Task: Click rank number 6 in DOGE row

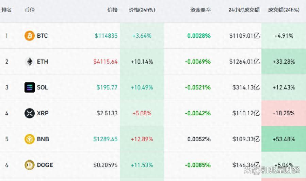Action: click(x=6, y=165)
